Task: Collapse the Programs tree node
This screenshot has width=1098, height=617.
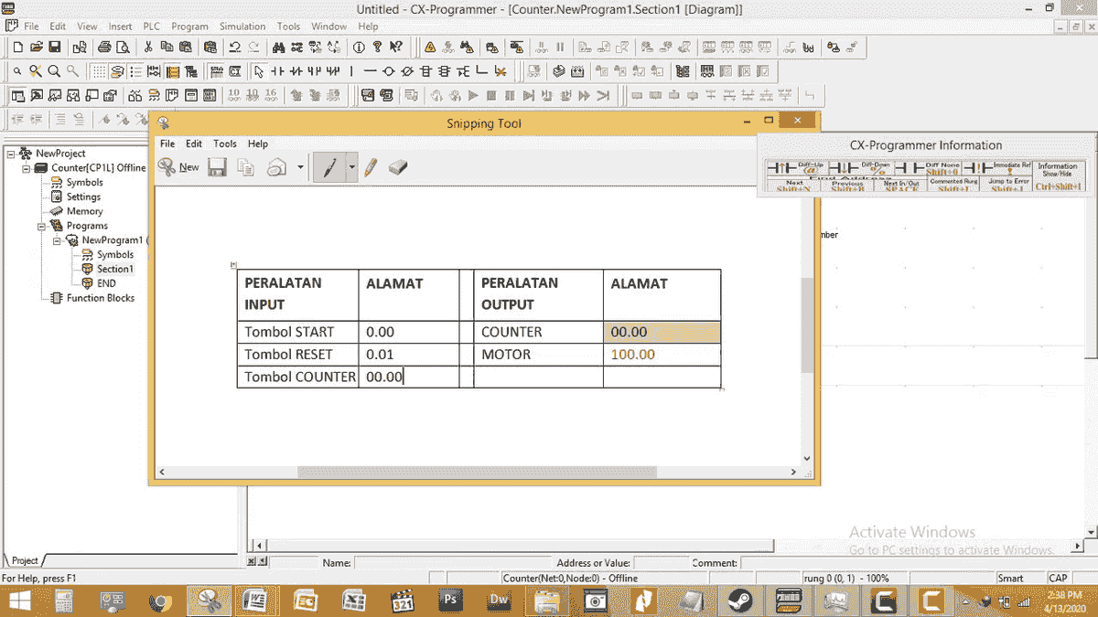Action: tap(41, 226)
